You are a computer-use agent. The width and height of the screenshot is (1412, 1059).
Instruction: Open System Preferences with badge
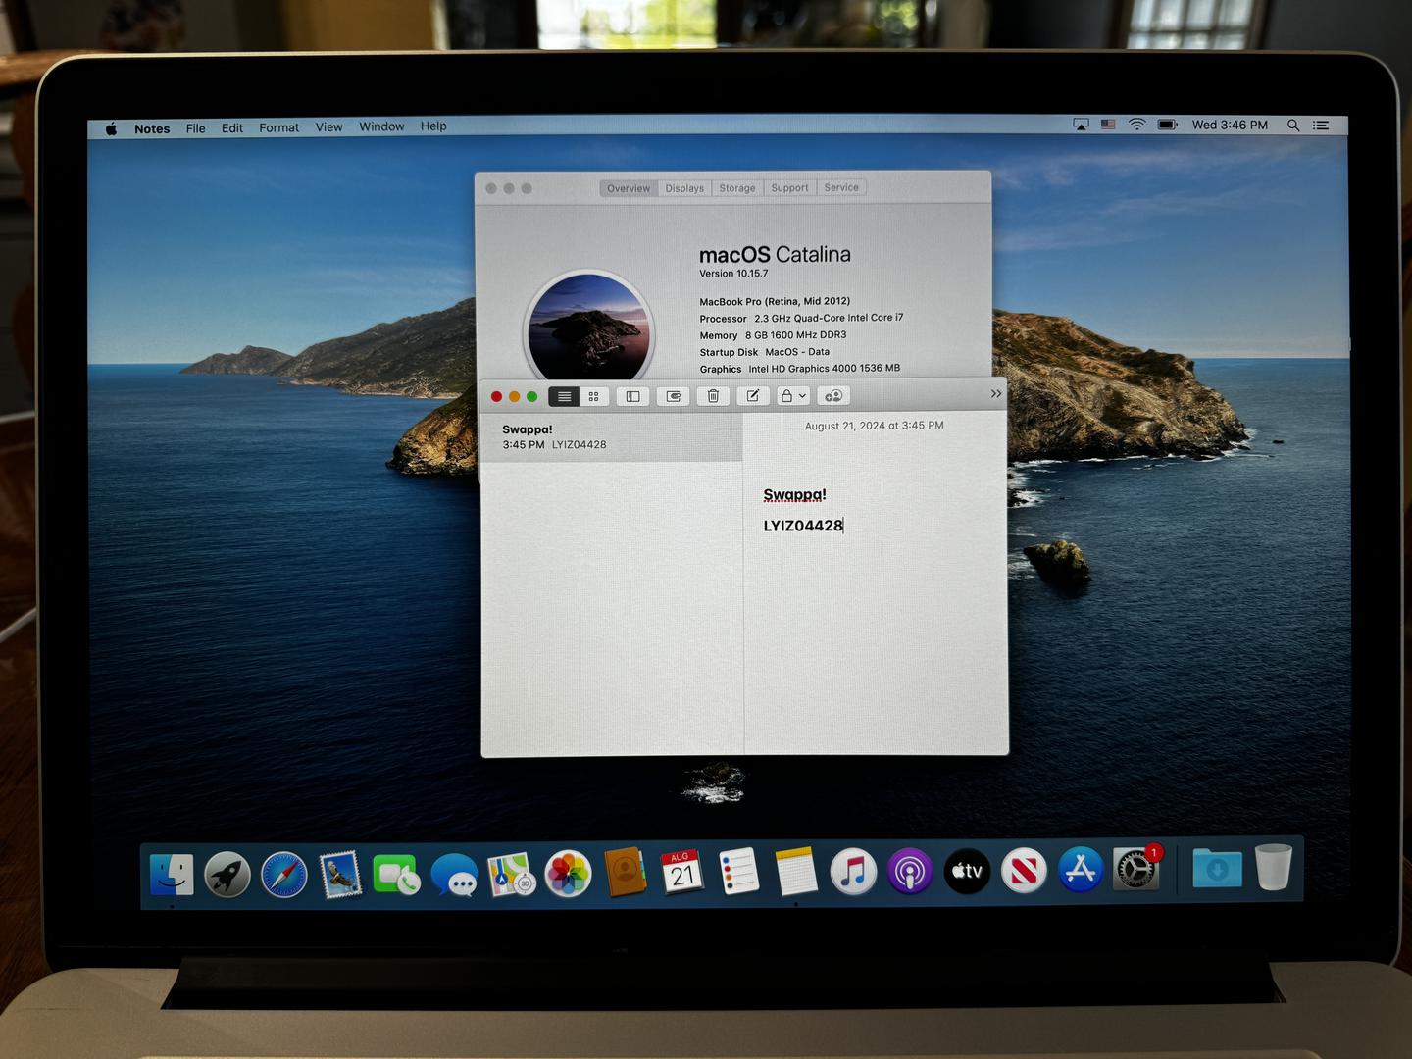pyautogui.click(x=1137, y=869)
